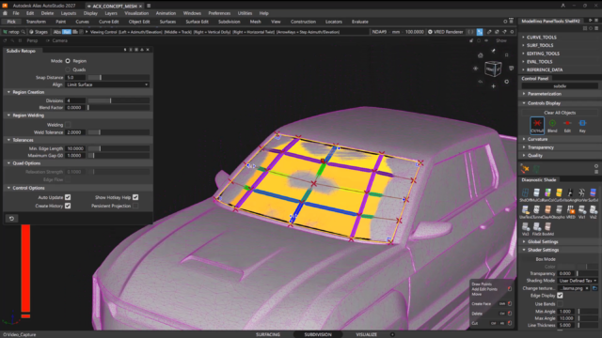Image resolution: width=602 pixels, height=338 pixels.
Task: Click the Transparency value field in Shader Settings
Action: click(566, 273)
